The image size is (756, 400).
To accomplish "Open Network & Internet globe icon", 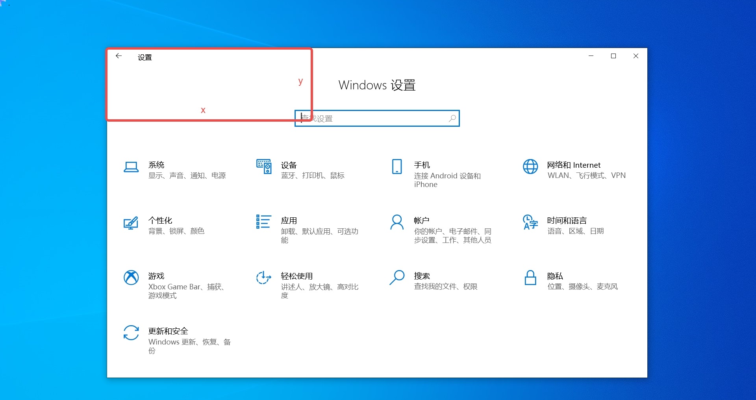I will tap(530, 167).
